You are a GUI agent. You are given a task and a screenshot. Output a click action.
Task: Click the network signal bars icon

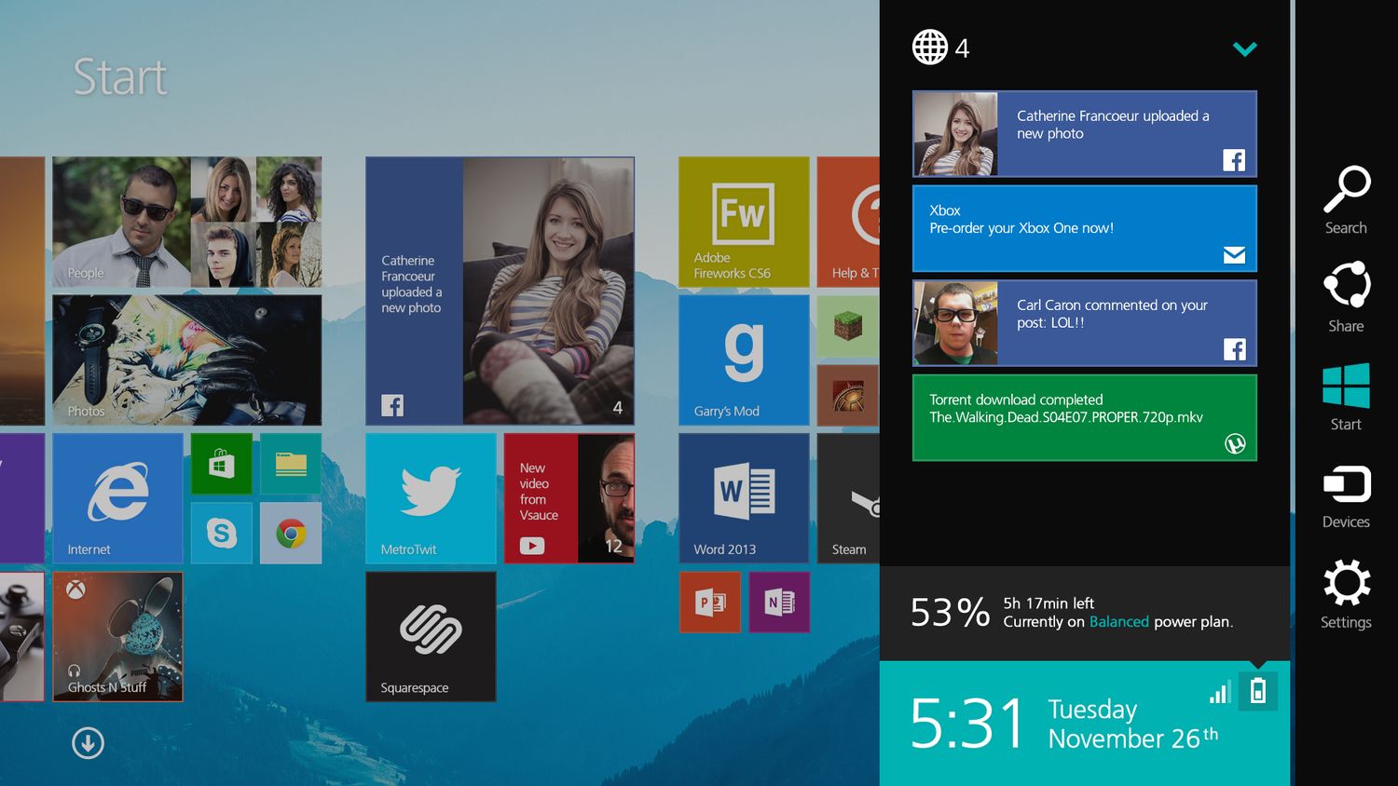[1220, 692]
